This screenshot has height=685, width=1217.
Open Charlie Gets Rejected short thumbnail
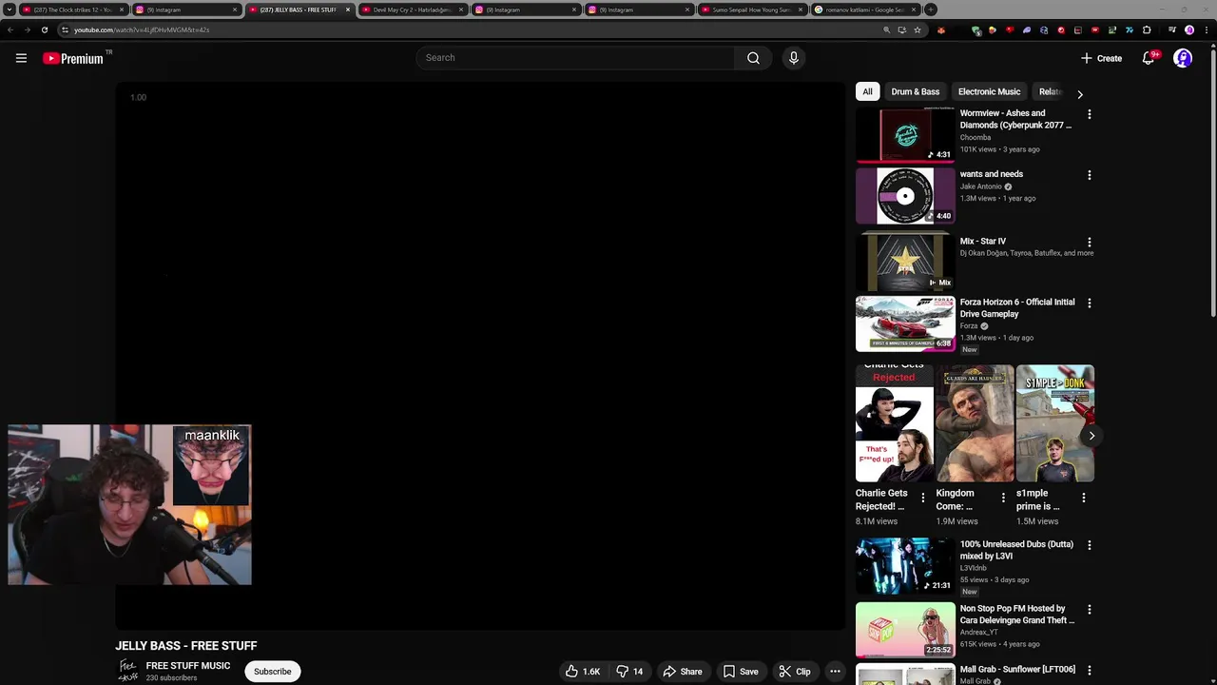(x=894, y=423)
